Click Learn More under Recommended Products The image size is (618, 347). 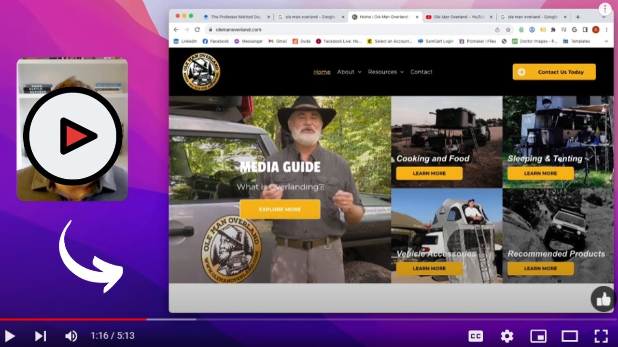[x=541, y=268]
